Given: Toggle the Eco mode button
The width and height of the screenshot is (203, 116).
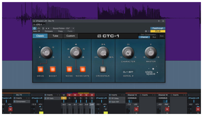Looking at the screenshot, I should pos(162,36).
